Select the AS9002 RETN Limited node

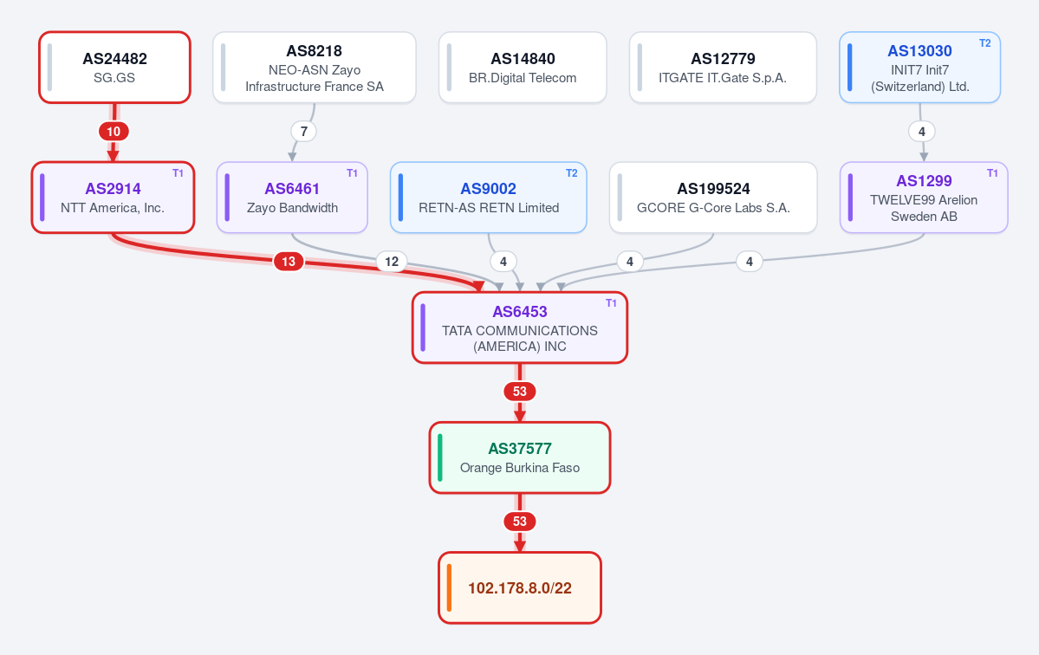point(489,198)
